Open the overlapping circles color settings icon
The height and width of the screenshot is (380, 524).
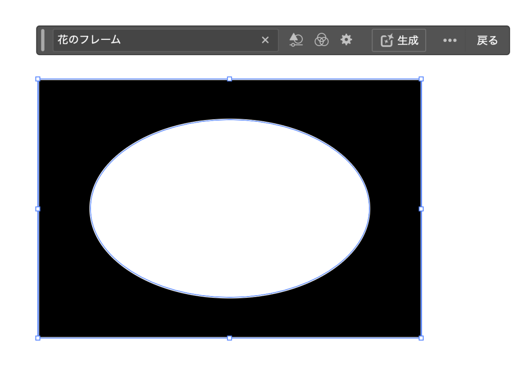tap(321, 40)
